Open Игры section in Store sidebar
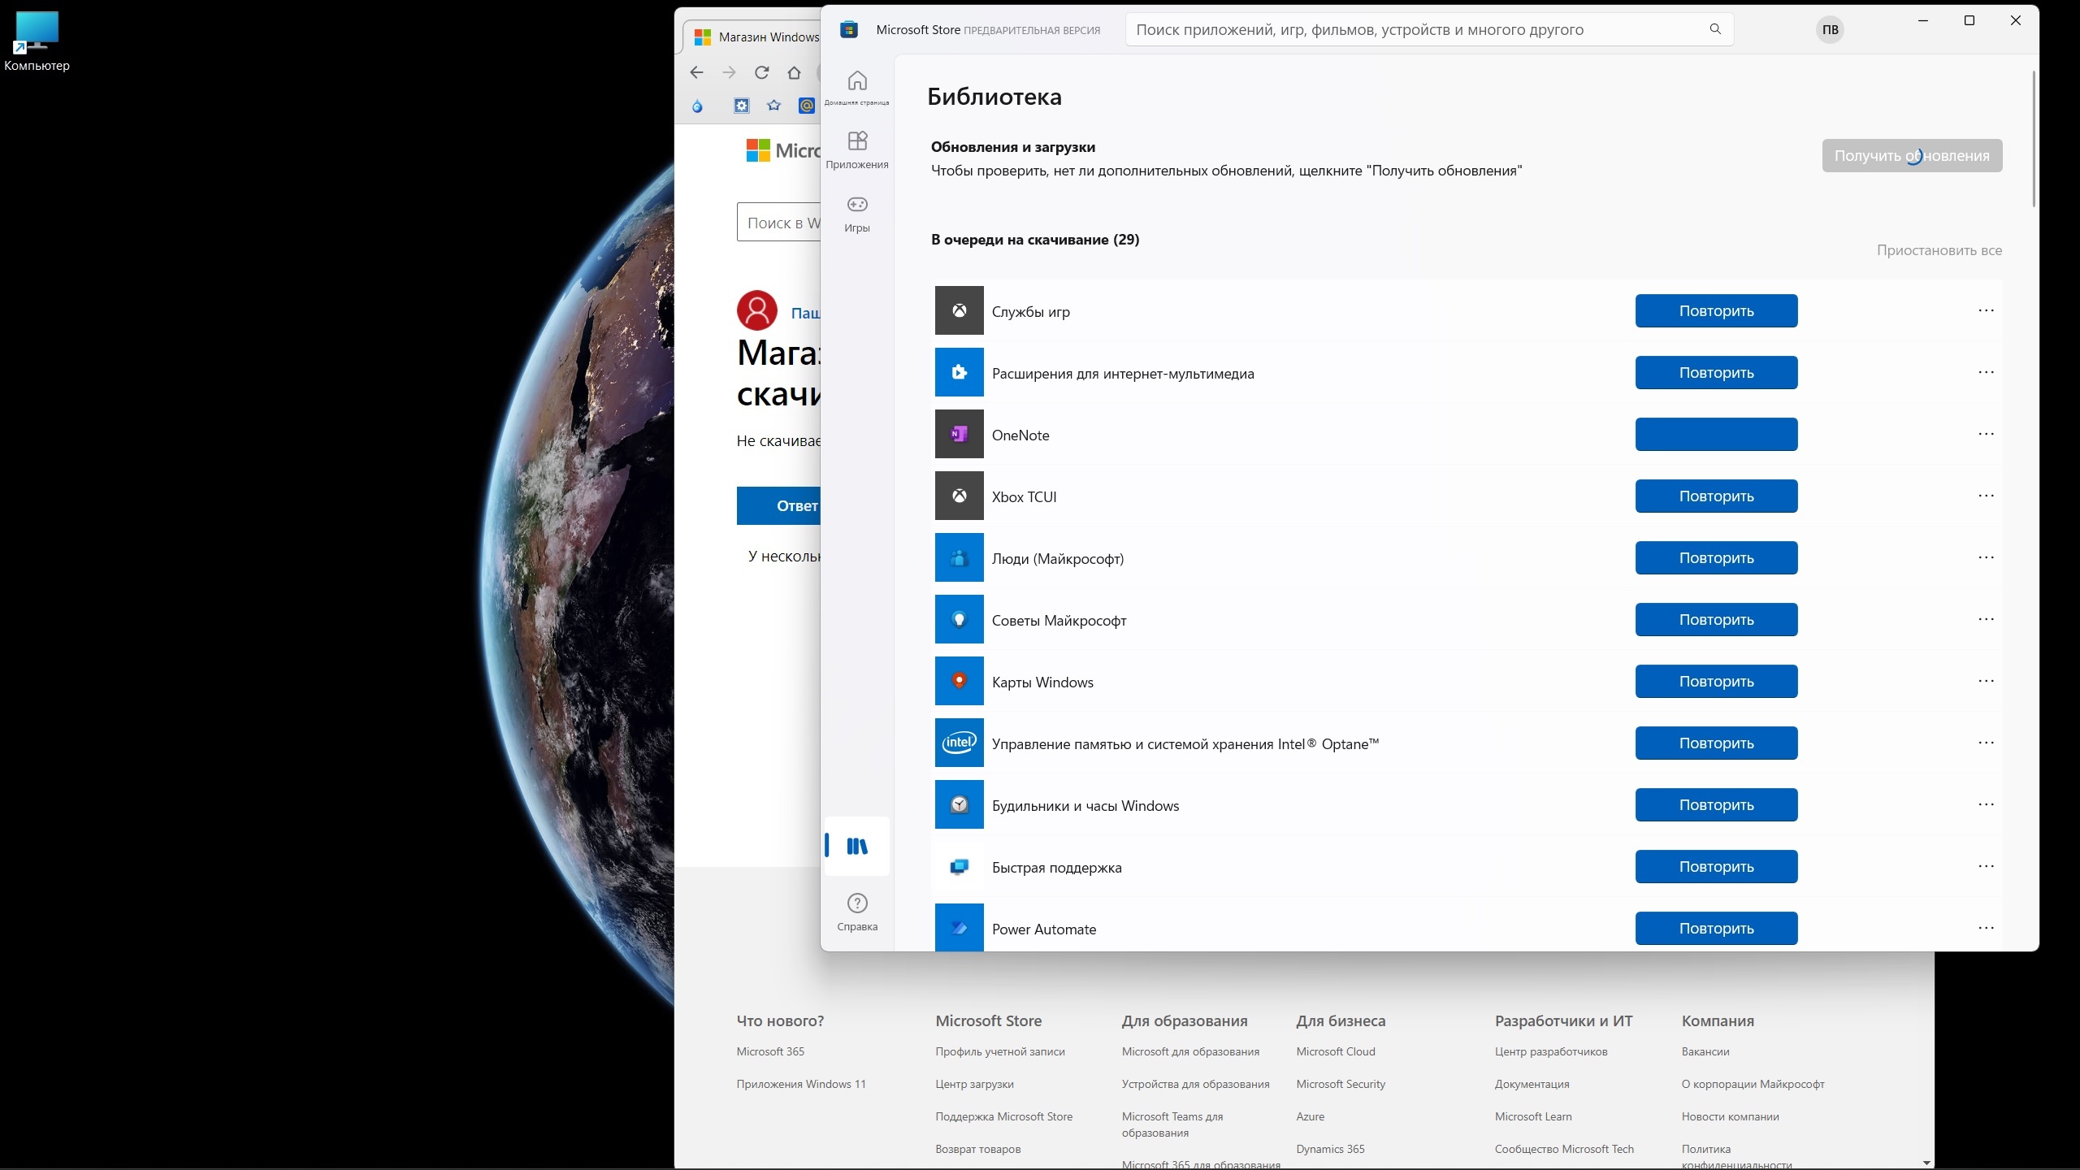Viewport: 2080px width, 1170px height. [857, 214]
